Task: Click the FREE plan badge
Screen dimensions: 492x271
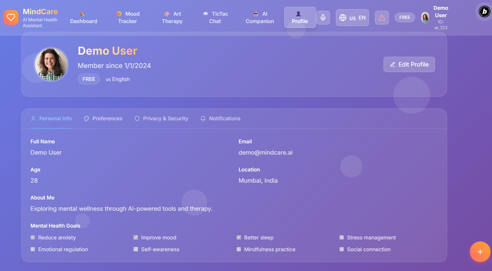Action: (405, 17)
